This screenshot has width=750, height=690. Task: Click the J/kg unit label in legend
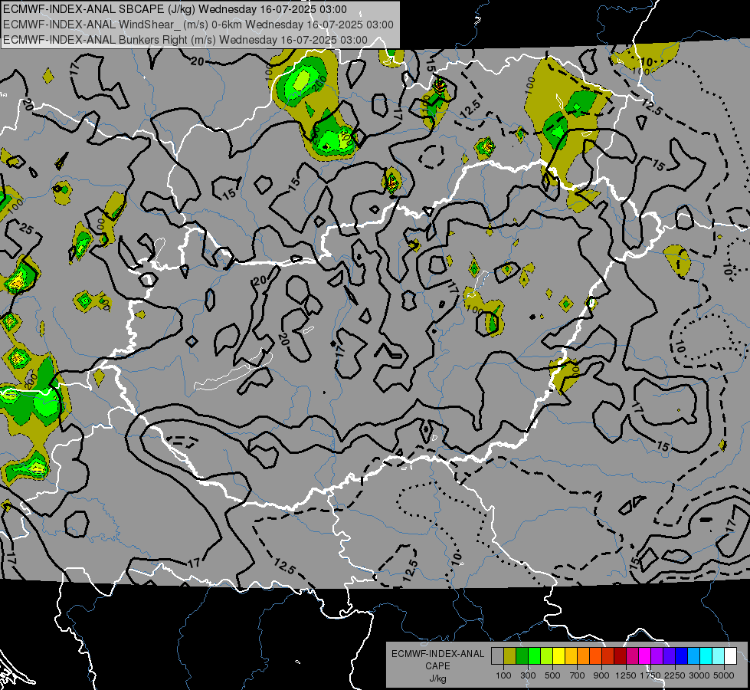pos(438,678)
